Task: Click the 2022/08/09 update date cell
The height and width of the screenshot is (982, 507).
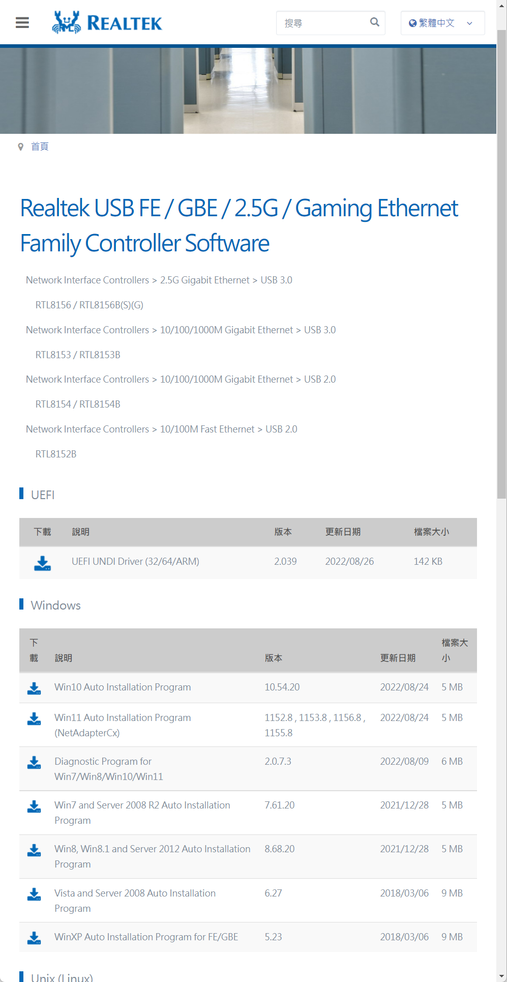Action: point(404,761)
